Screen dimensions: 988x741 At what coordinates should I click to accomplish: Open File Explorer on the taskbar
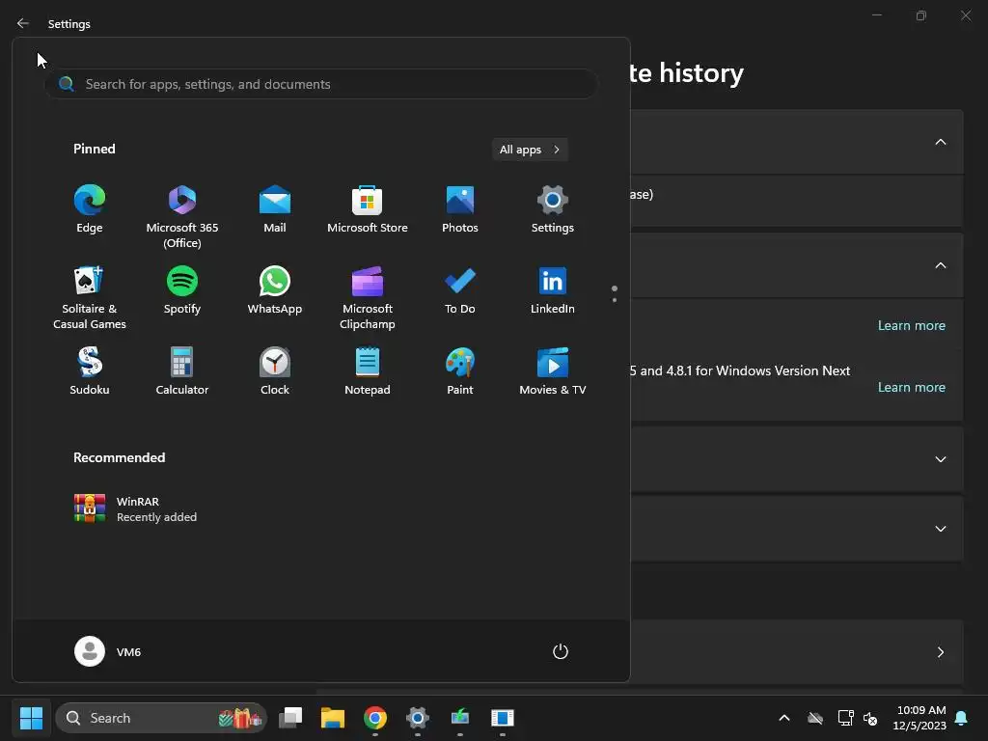pos(333,718)
